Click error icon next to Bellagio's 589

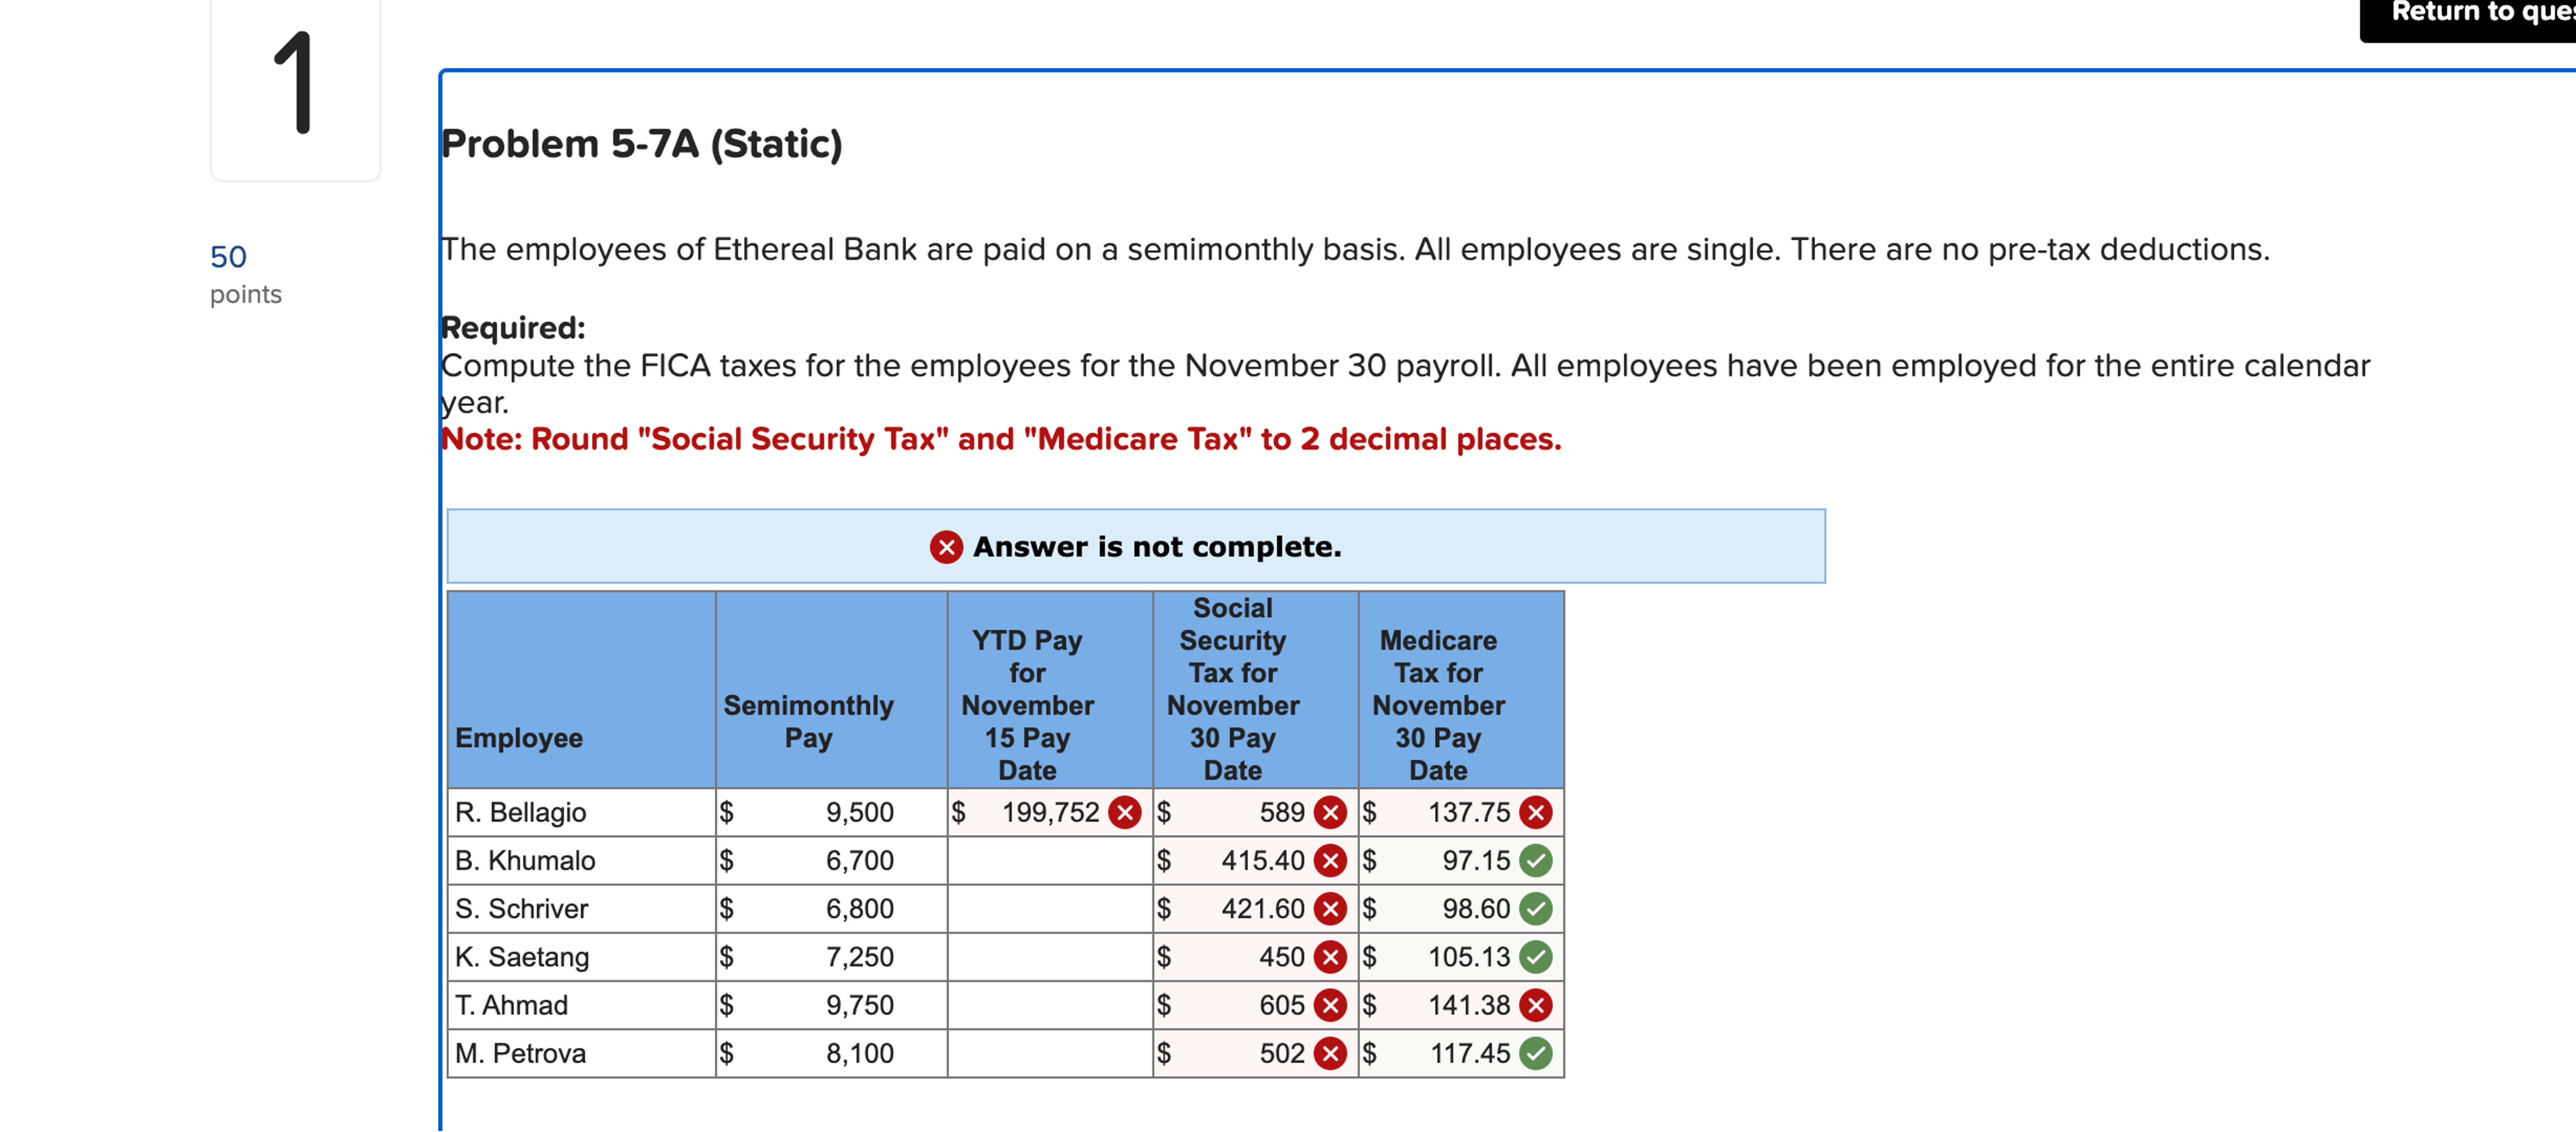tap(1330, 812)
